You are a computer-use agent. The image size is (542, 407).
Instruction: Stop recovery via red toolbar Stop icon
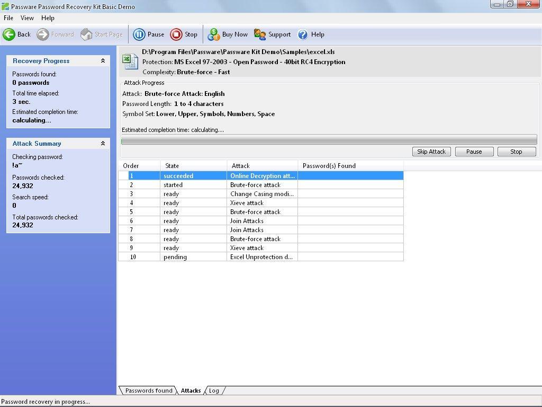coord(176,34)
